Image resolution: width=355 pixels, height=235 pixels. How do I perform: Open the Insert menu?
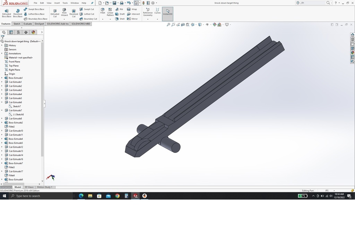[57, 3]
